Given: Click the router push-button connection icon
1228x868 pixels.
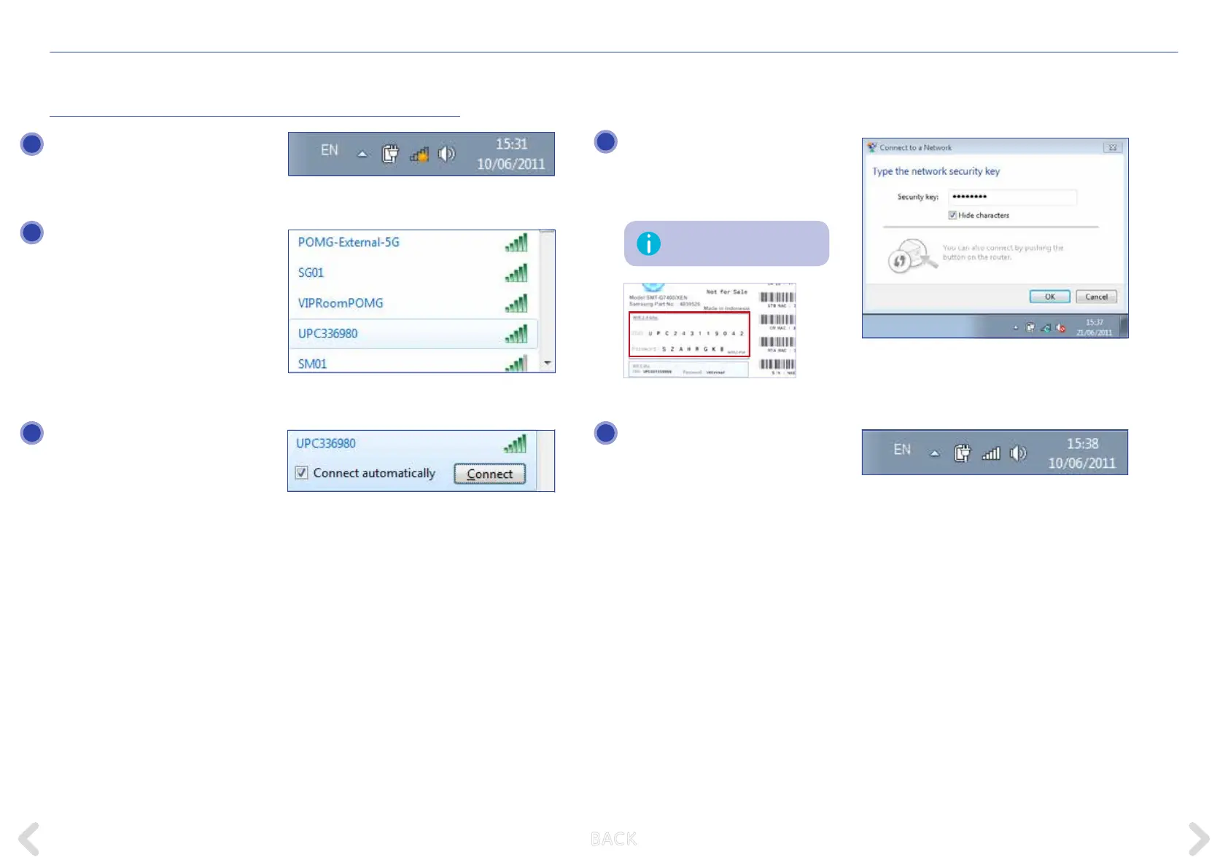Looking at the screenshot, I should 912,256.
